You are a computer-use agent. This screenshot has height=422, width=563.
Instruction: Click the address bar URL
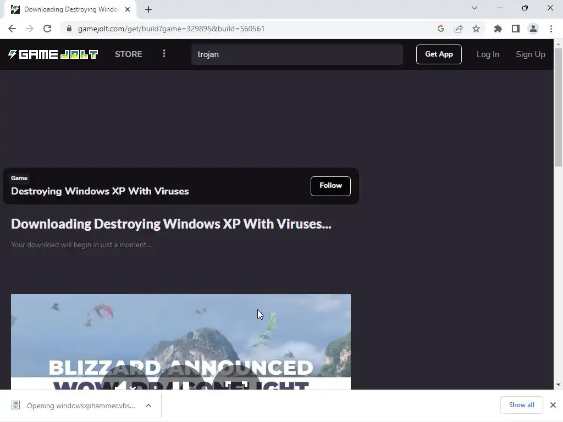point(172,29)
